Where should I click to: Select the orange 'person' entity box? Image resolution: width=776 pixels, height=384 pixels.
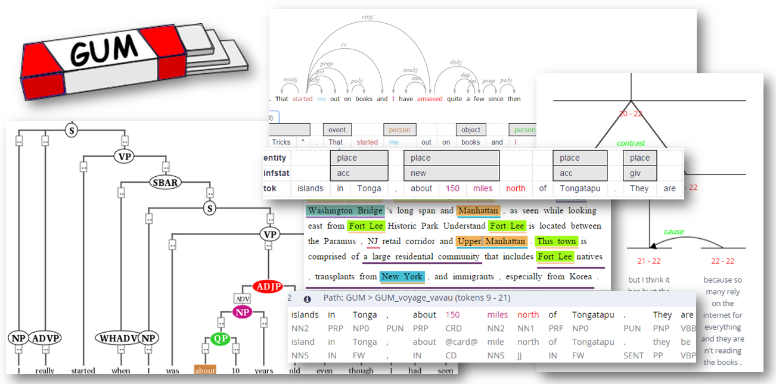(x=400, y=130)
